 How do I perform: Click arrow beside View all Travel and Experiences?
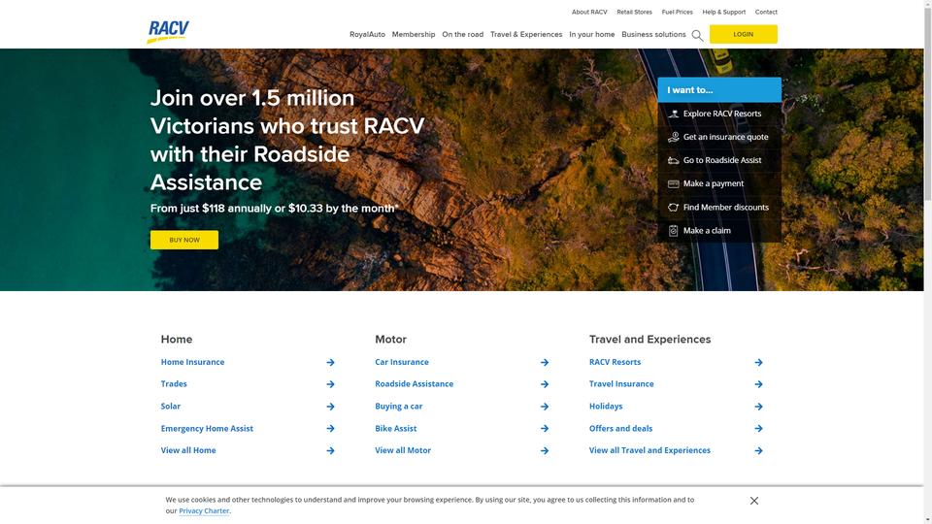[x=758, y=451]
